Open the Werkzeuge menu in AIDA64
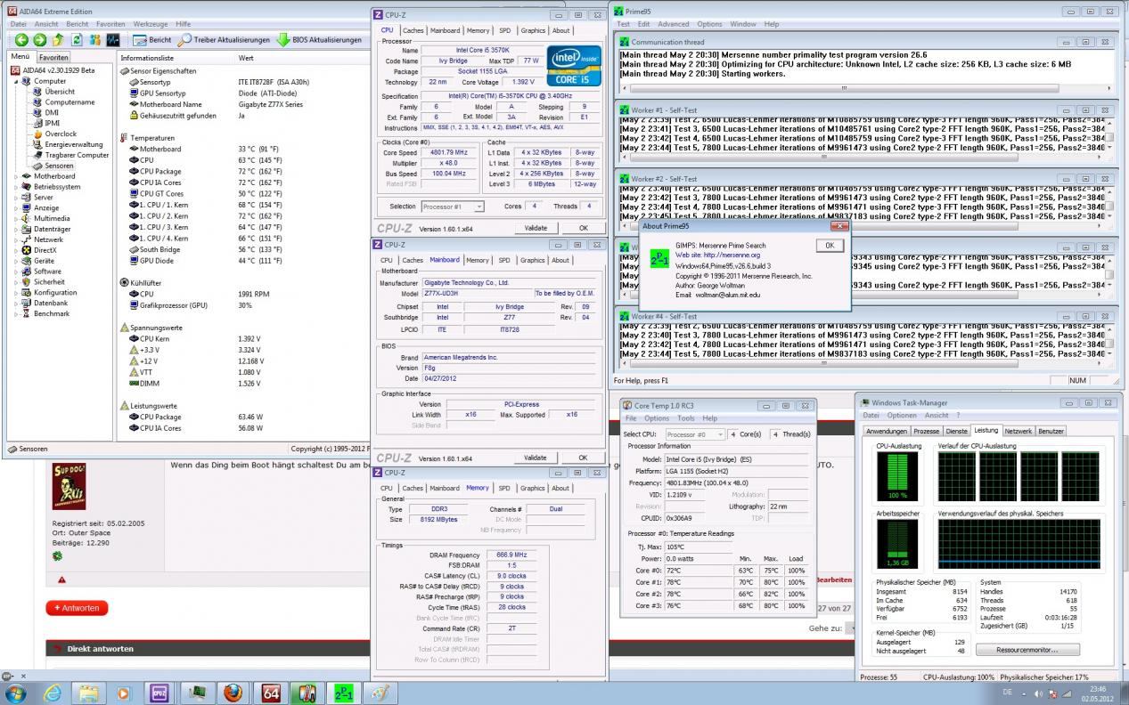This screenshot has height=705, width=1129. 150,24
